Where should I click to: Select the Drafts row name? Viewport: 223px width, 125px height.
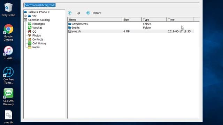[x=76, y=28]
